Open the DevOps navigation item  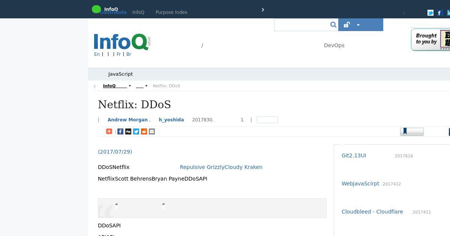(334, 45)
